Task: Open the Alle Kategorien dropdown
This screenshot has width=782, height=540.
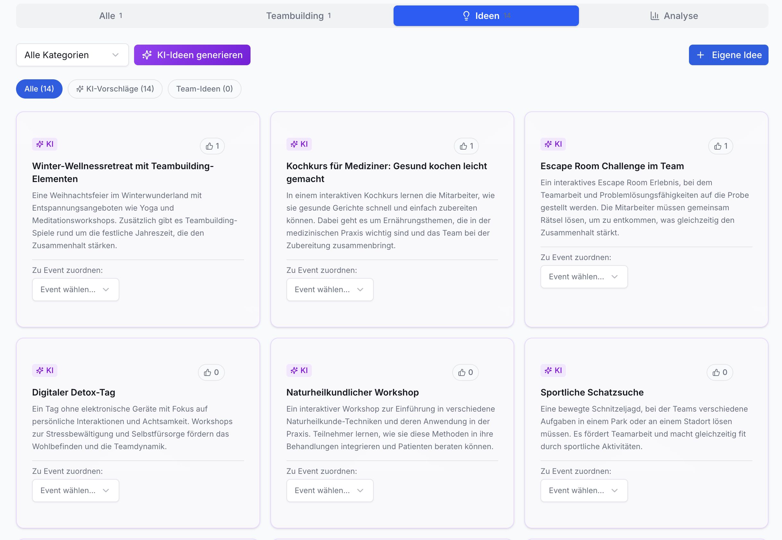Action: [x=72, y=55]
